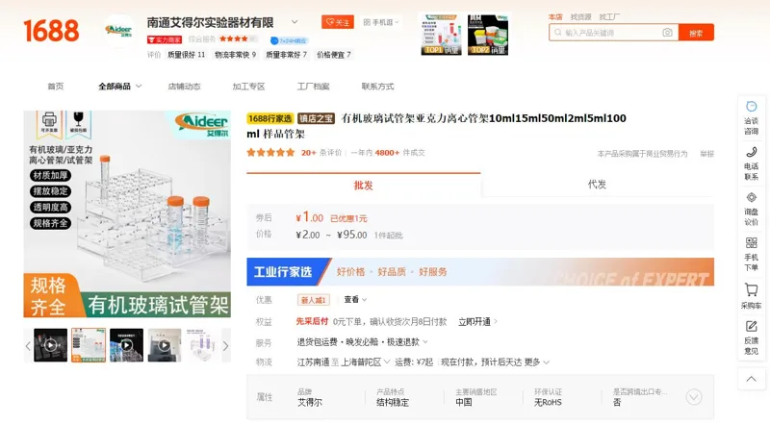This screenshot has height=424, width=770.
Task: Click the shop name 南通艾得尔实验器材有限
Action: (210, 22)
